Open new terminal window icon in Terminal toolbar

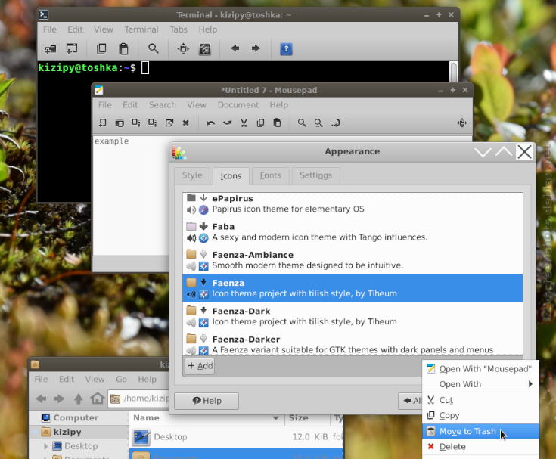(72, 49)
